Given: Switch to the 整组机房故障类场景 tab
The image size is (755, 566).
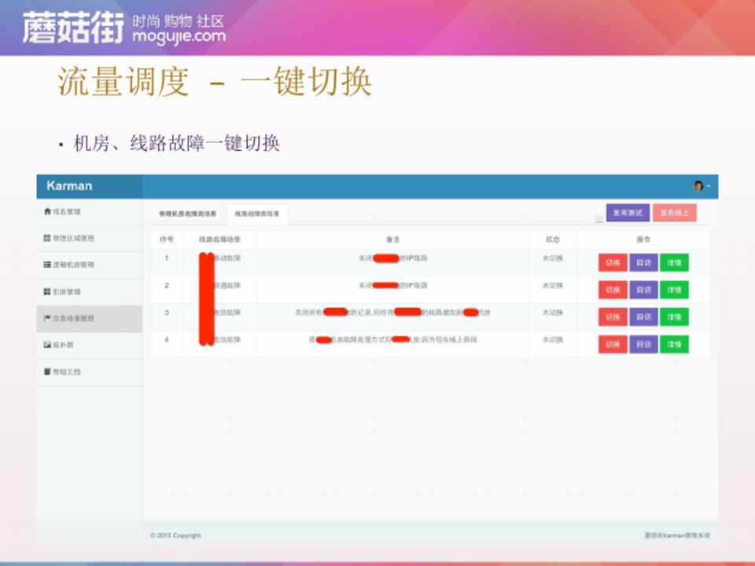Looking at the screenshot, I should point(182,214).
